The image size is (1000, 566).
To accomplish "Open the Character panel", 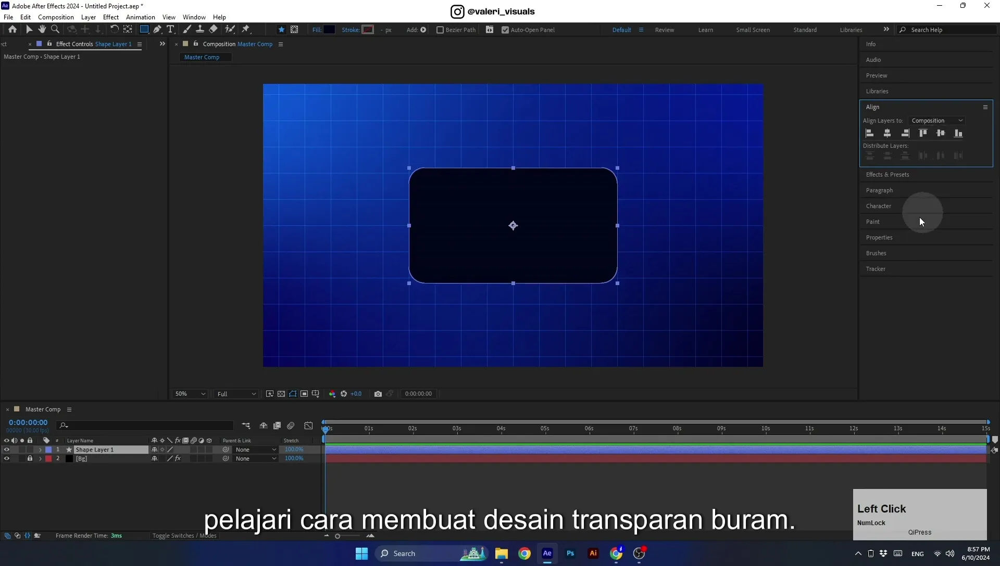I will (x=878, y=206).
